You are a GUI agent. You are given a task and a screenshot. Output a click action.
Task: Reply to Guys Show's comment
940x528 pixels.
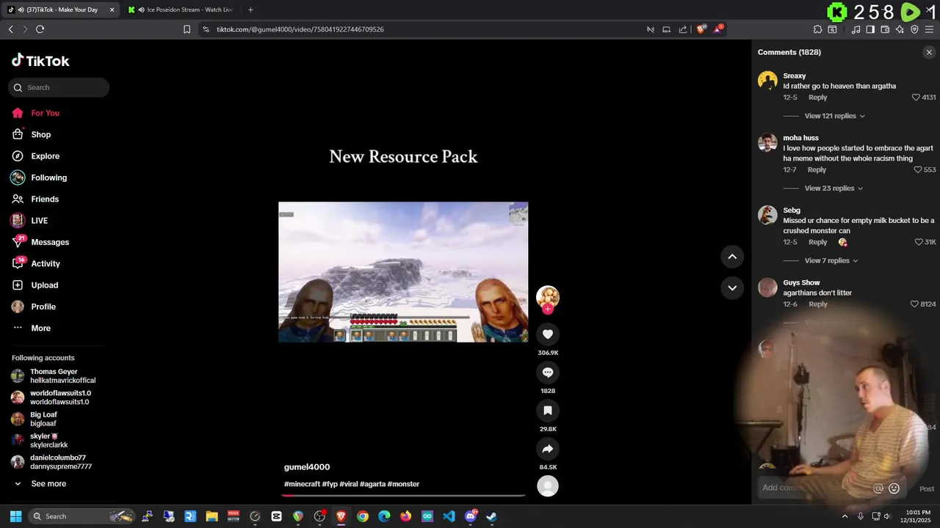coord(817,304)
